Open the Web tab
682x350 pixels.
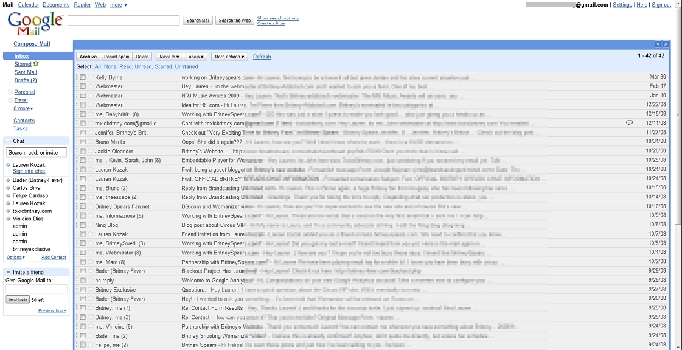coord(100,5)
